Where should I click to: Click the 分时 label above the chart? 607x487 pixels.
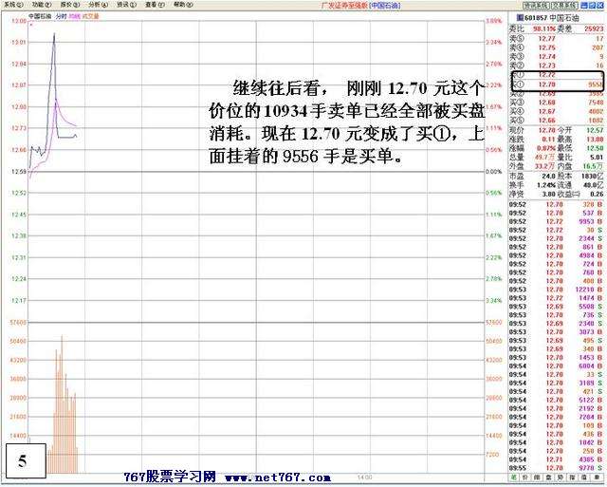(61, 16)
